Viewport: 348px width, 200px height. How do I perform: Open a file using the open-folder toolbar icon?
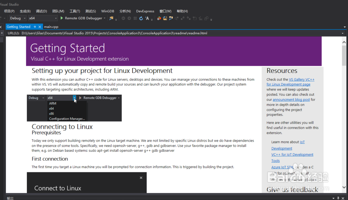click(165, 18)
